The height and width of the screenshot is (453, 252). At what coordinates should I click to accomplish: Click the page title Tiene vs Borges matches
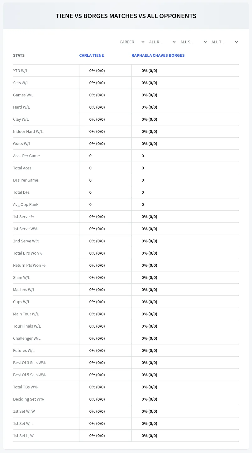pos(126,16)
